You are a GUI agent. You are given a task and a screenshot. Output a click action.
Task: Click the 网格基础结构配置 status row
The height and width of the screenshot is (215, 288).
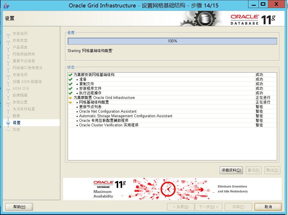[x=172, y=102]
